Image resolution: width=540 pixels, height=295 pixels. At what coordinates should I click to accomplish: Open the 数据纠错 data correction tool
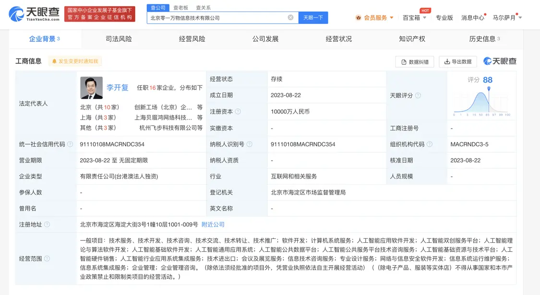(414, 61)
